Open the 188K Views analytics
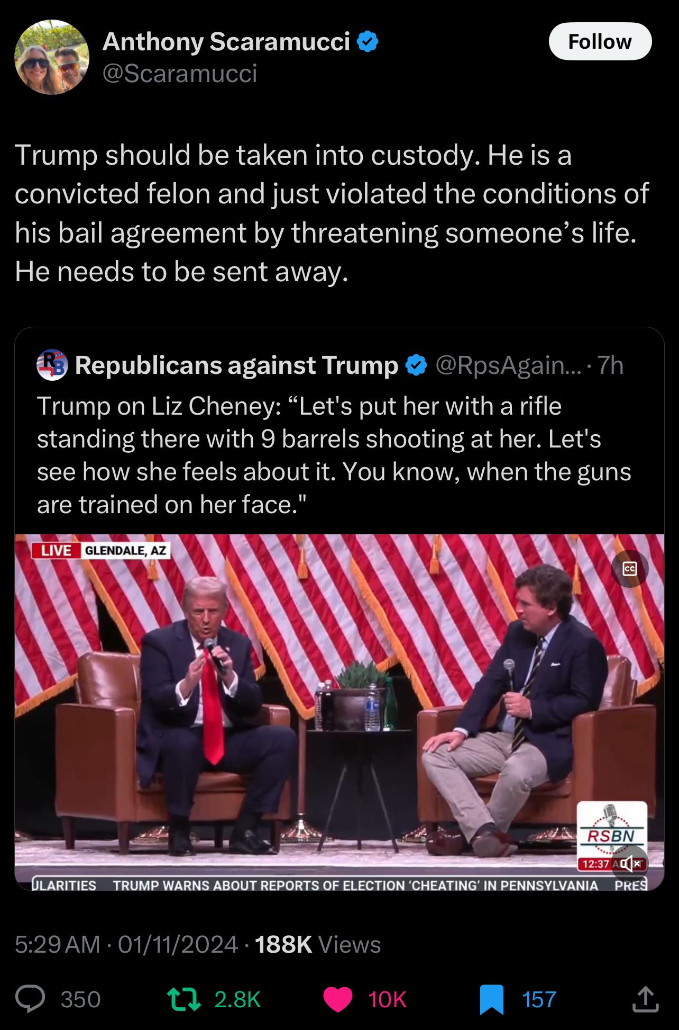This screenshot has width=679, height=1030. [317, 944]
